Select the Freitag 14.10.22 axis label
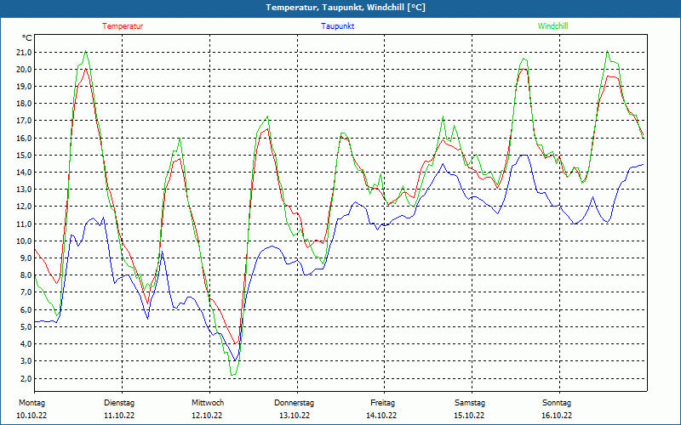 point(381,409)
